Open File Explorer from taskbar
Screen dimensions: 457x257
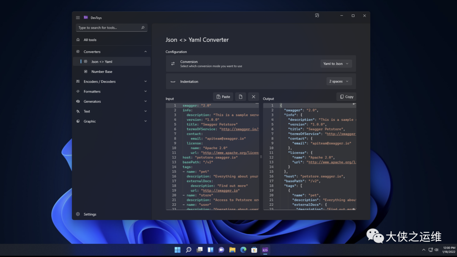232,250
